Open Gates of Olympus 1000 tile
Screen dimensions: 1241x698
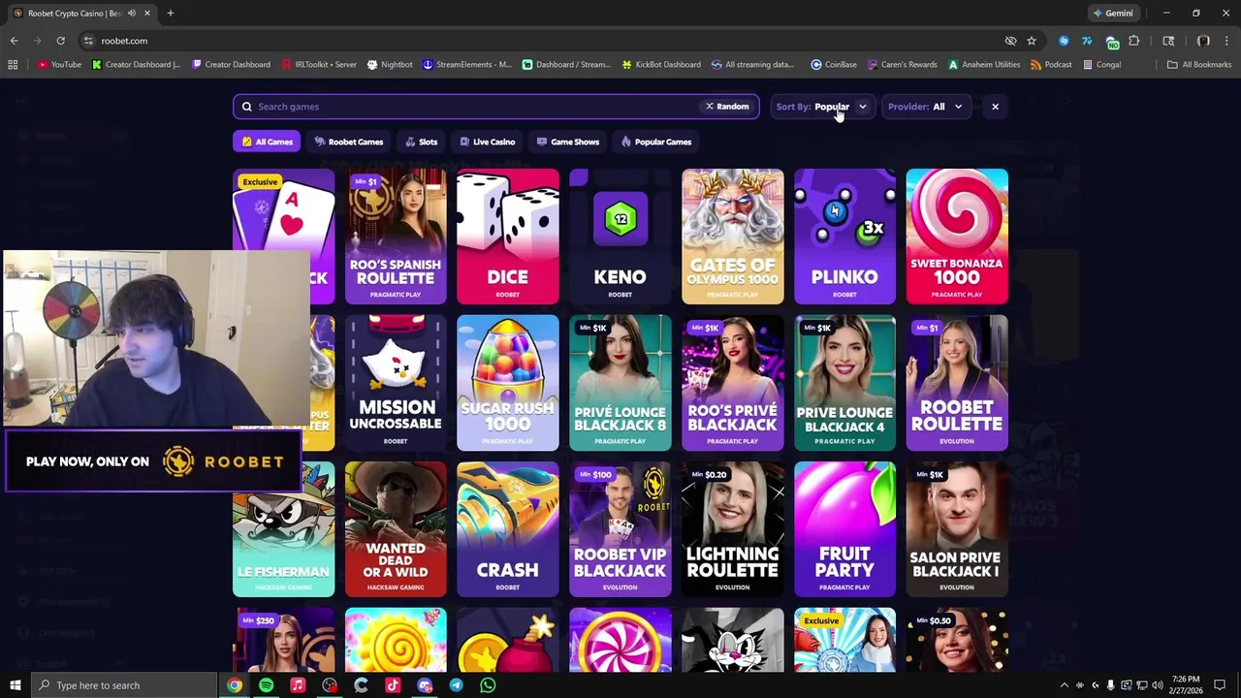tap(733, 237)
